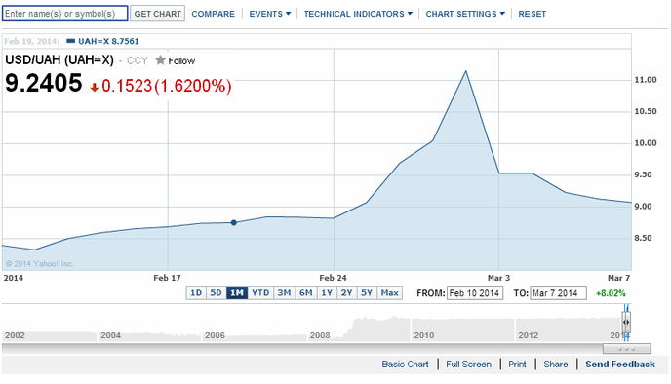The image size is (671, 384).
Task: Click the Get Chart button
Action: point(157,14)
